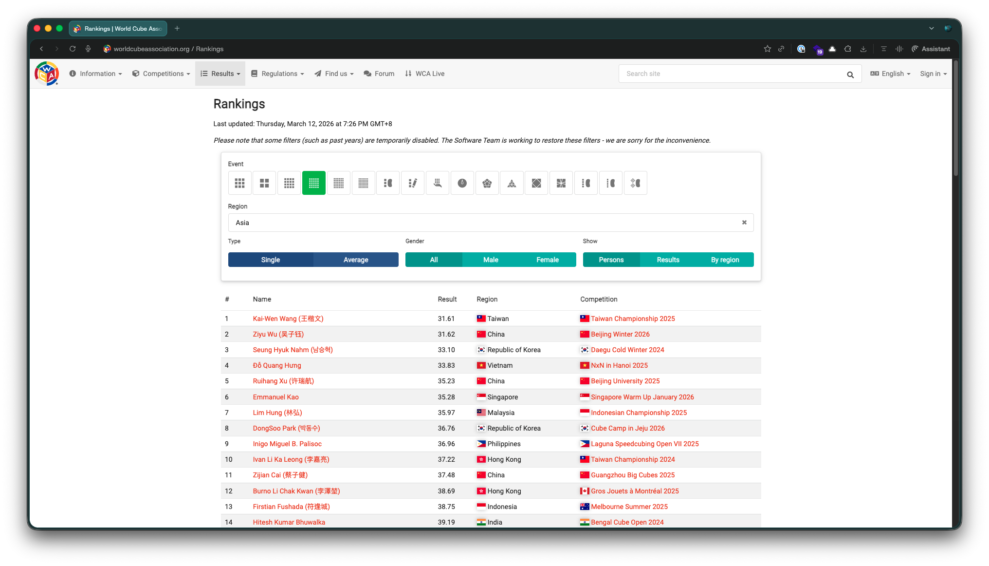Viewport: 989px width, 566px height.
Task: Select the 7x7x7 Cube event icon
Action: [x=363, y=183]
